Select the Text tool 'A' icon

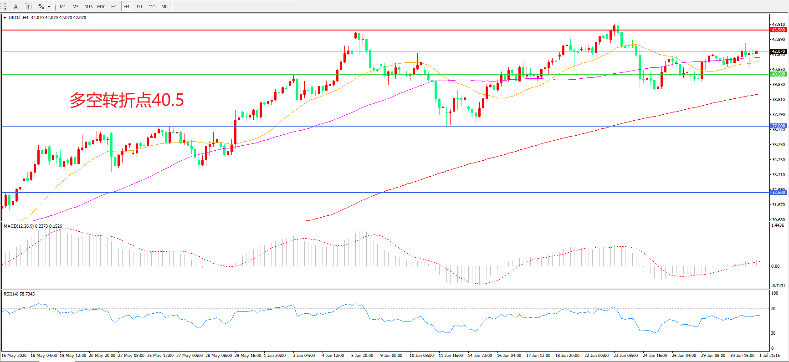[x=16, y=6]
